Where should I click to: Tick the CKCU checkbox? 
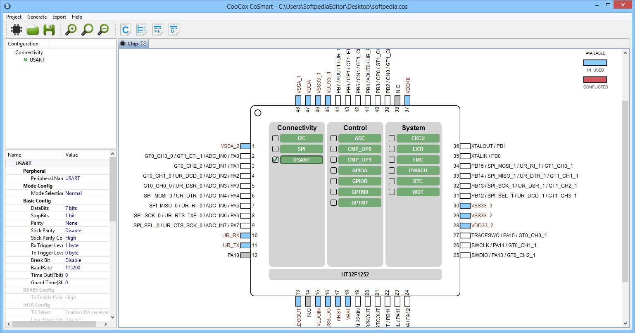392,138
